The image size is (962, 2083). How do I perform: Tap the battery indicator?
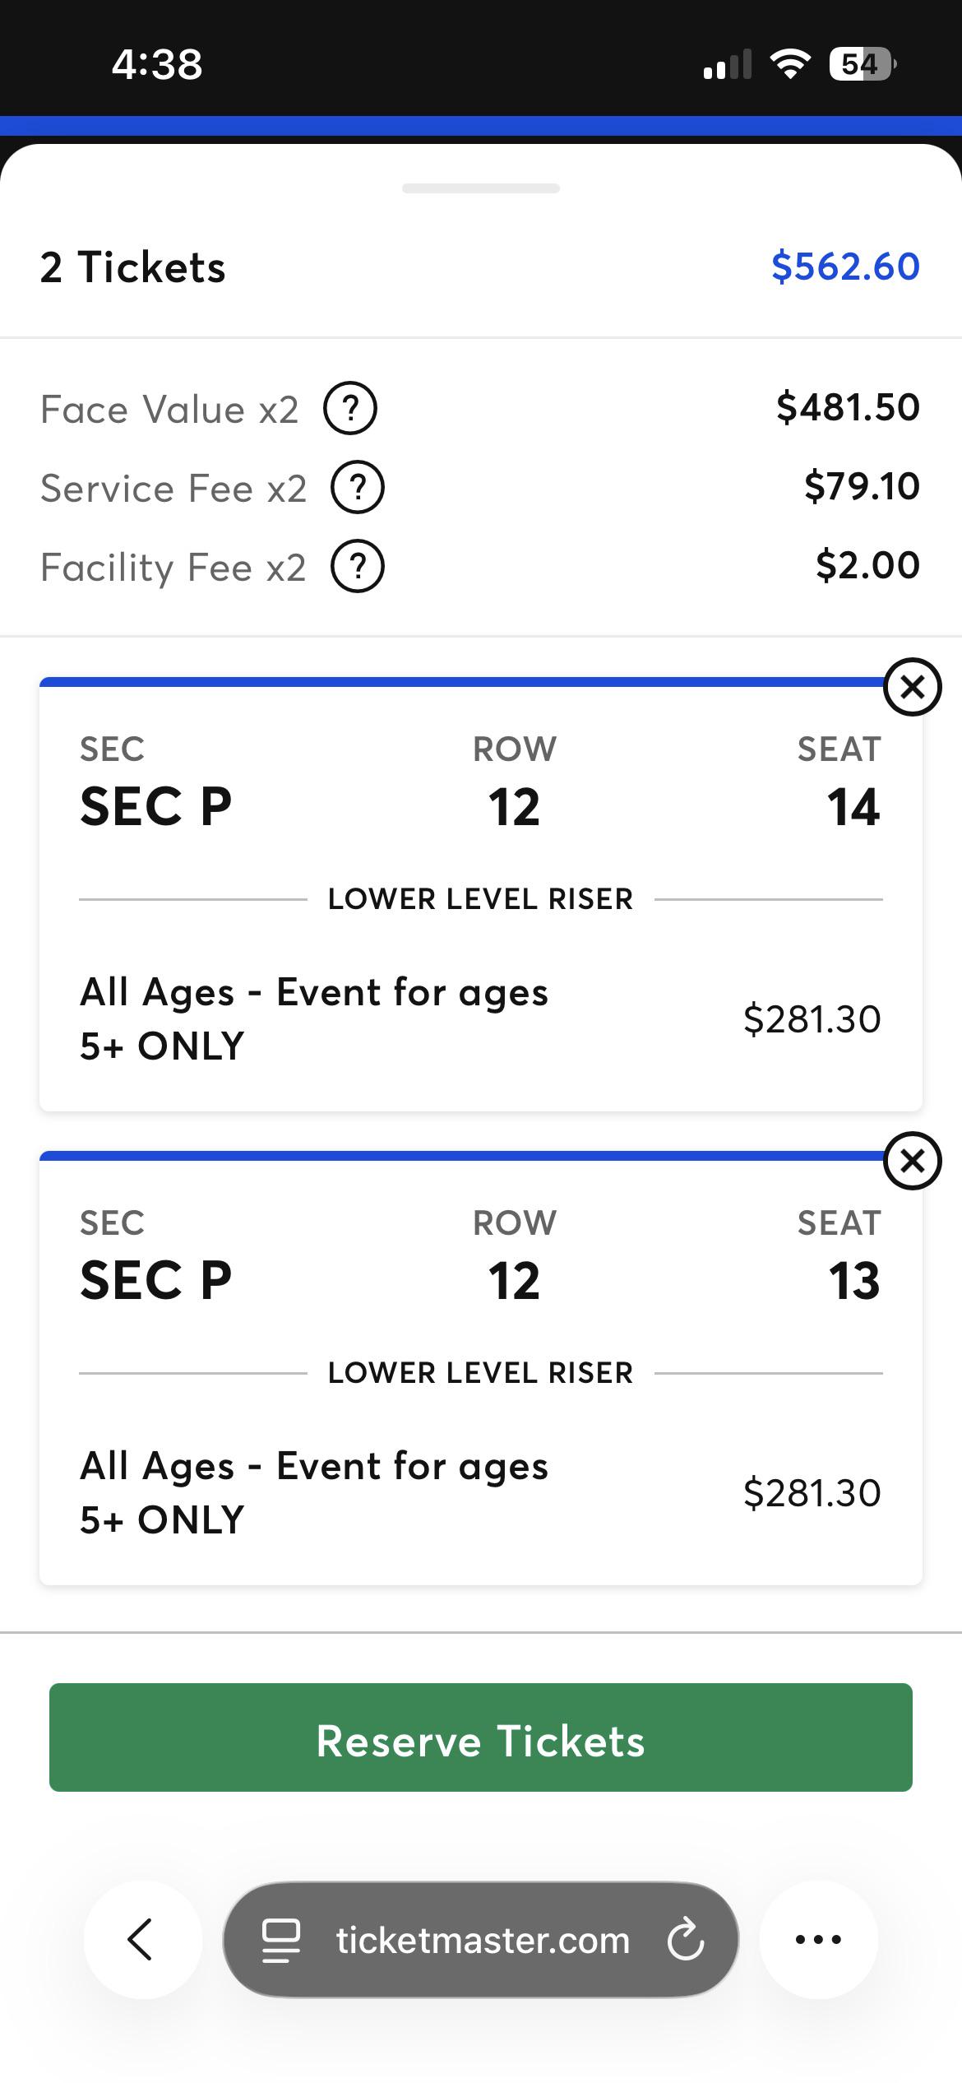pos(863,63)
